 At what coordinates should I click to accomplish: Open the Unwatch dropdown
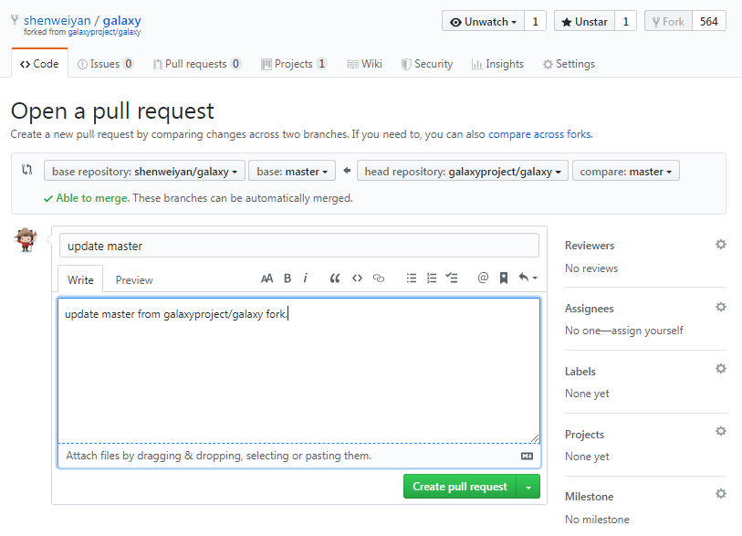(483, 21)
